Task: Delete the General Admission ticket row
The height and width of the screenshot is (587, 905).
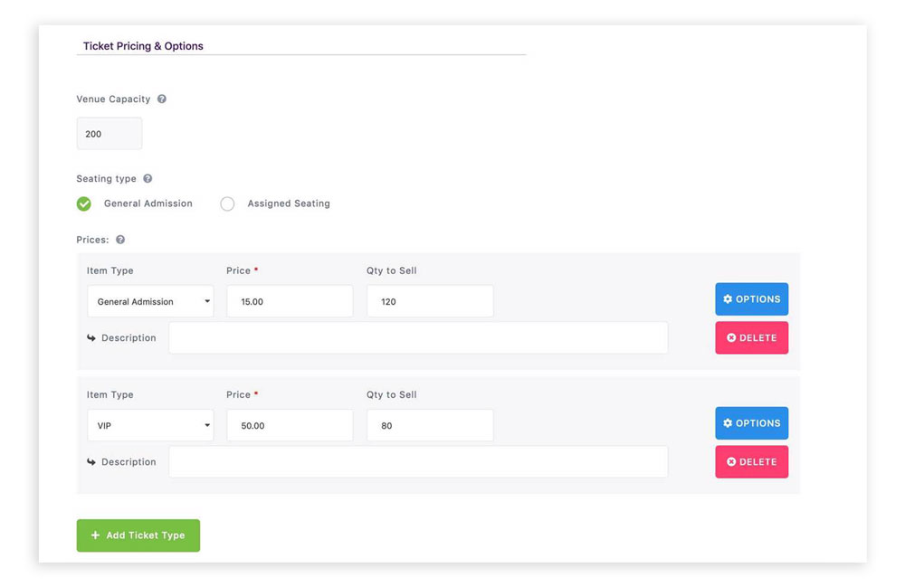Action: [751, 338]
